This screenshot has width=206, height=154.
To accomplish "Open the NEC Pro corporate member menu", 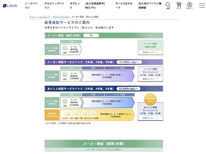I will point(95,5).
